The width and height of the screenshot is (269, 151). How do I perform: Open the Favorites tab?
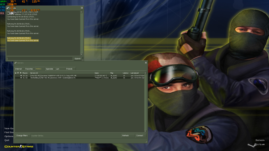click(x=30, y=69)
